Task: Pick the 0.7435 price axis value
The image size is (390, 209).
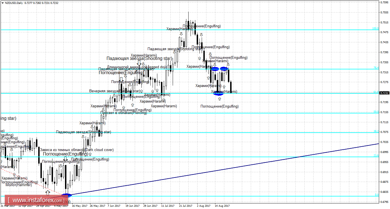Action: (384, 42)
